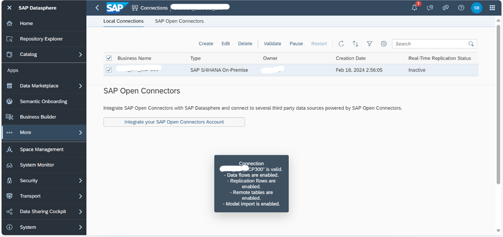Image resolution: width=503 pixels, height=237 pixels.
Task: Click the Create connection button
Action: 206,44
